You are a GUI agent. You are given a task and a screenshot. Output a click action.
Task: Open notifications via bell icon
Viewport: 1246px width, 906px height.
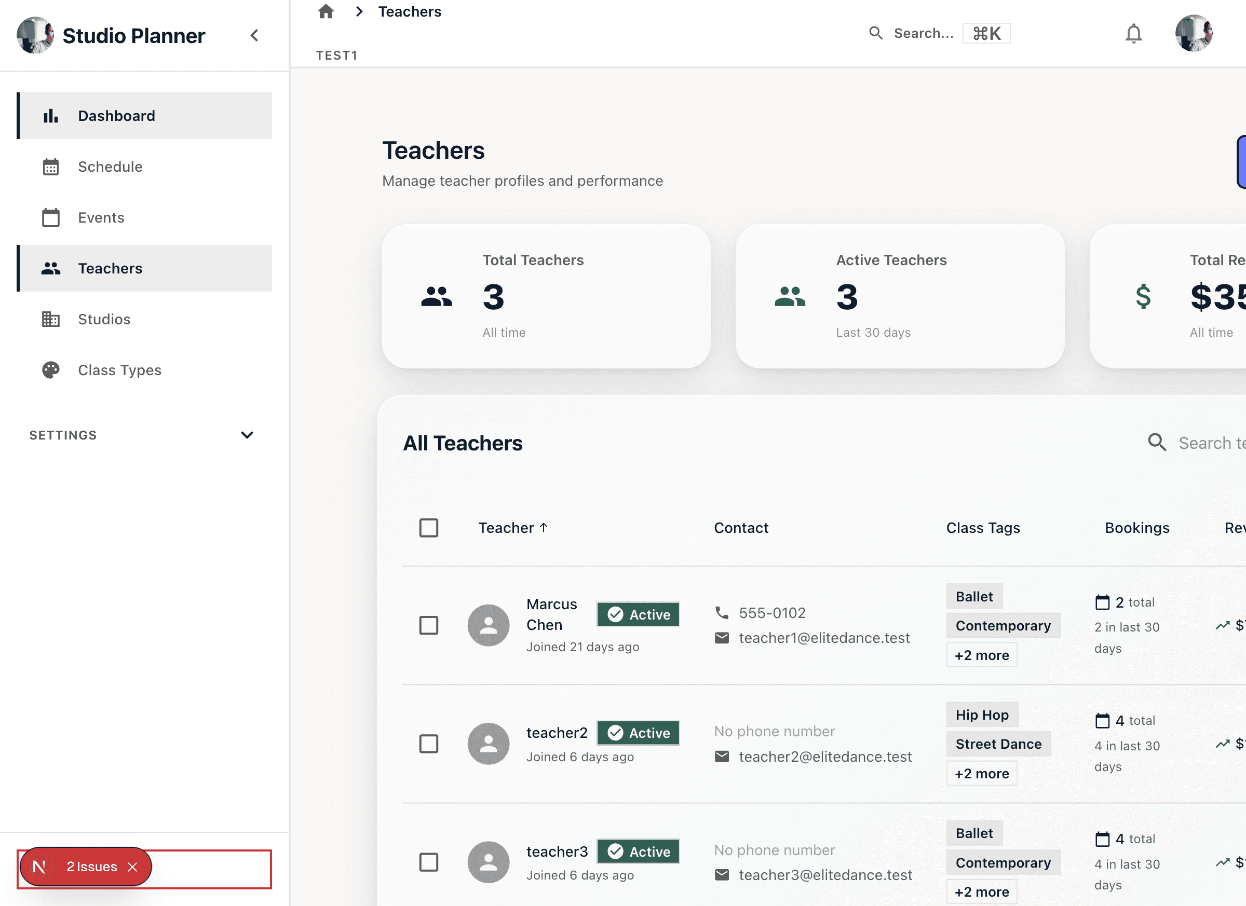tap(1133, 33)
